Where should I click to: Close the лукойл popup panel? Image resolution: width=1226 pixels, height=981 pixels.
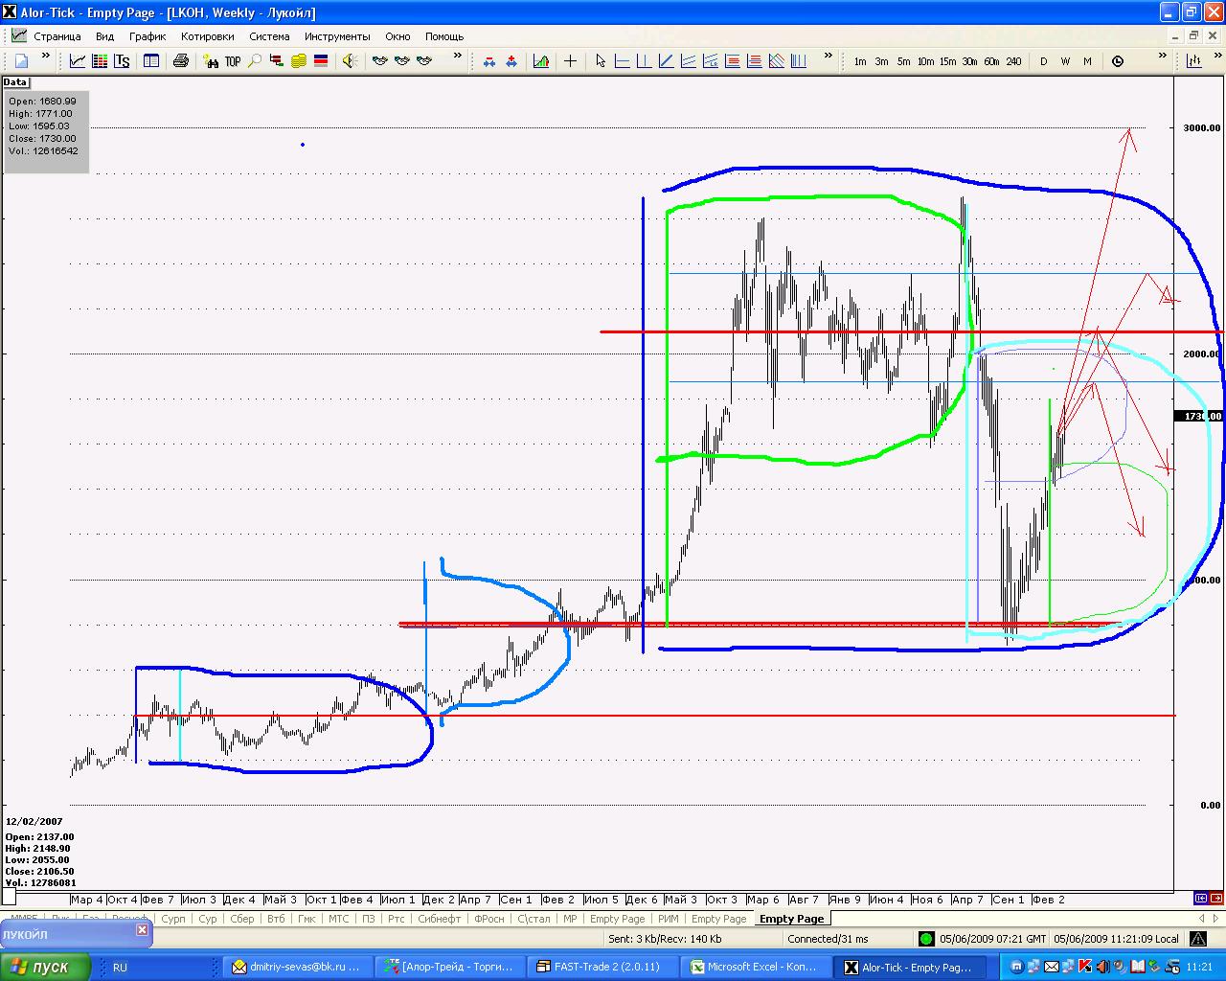tap(142, 930)
